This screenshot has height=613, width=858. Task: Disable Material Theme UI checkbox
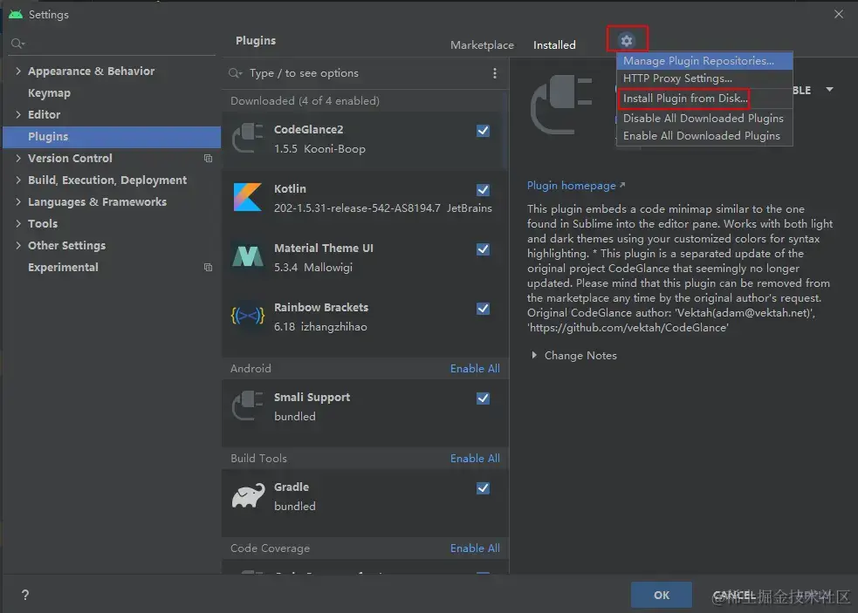pyautogui.click(x=484, y=249)
